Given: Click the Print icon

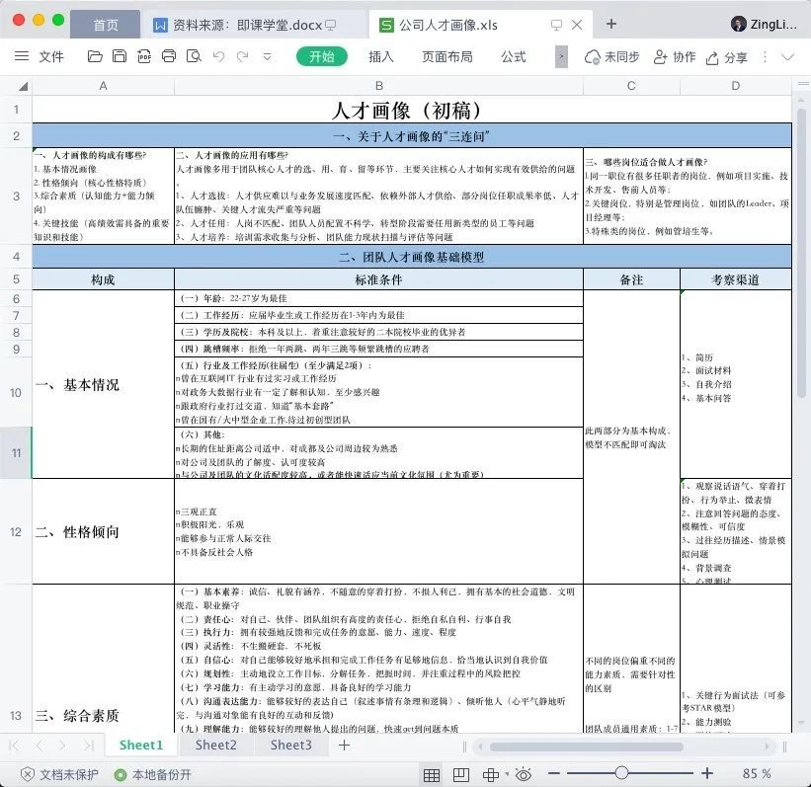Looking at the screenshot, I should coord(170,57).
